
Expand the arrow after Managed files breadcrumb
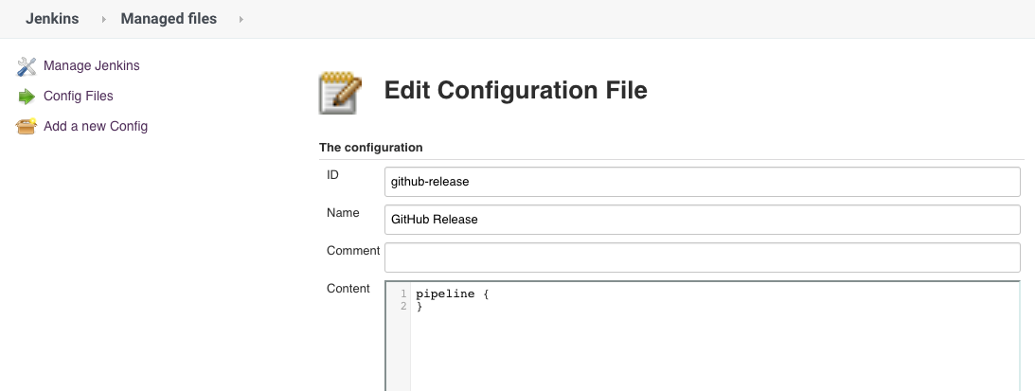tap(241, 19)
